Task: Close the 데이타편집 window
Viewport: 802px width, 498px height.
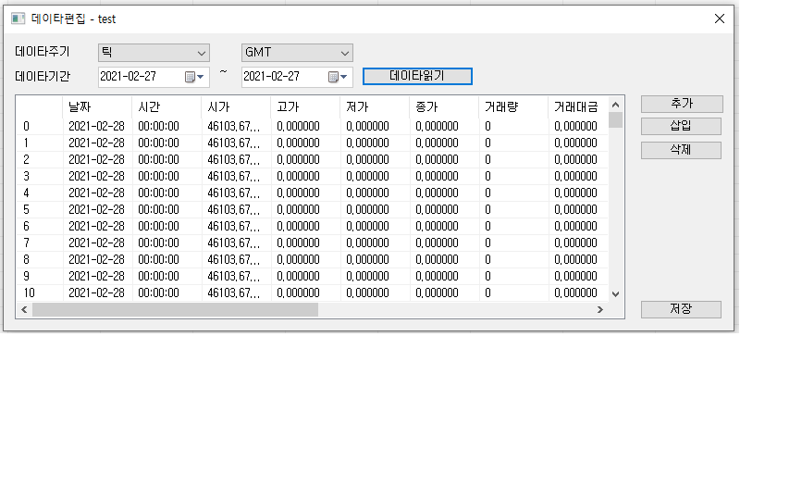Action: point(720,19)
